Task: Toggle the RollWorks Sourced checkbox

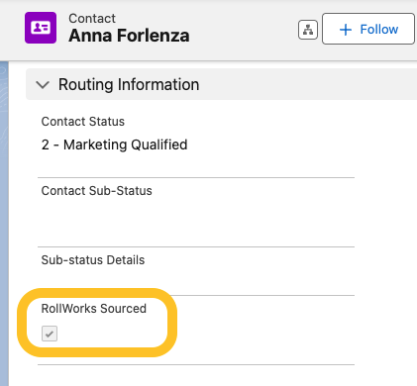Action: (50, 334)
